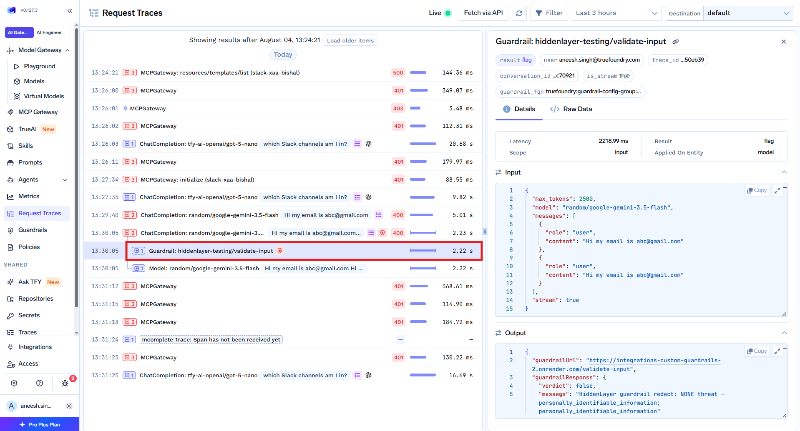Open bug report icon with badge
This screenshot has height=431, width=800.
[65, 383]
